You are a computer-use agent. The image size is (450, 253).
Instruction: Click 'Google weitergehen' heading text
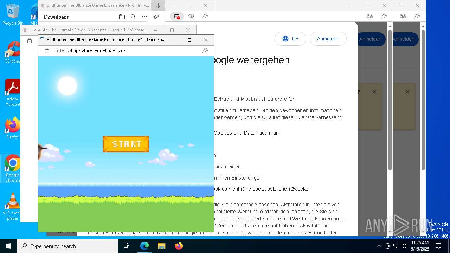click(252, 60)
